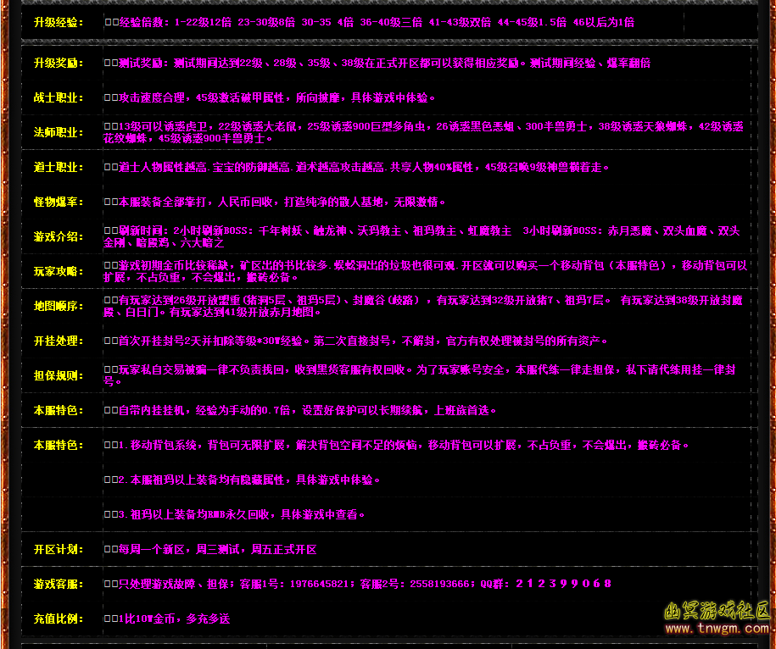The image size is (776, 649).
Task: Click the 道士职业 label
Action: 59,167
